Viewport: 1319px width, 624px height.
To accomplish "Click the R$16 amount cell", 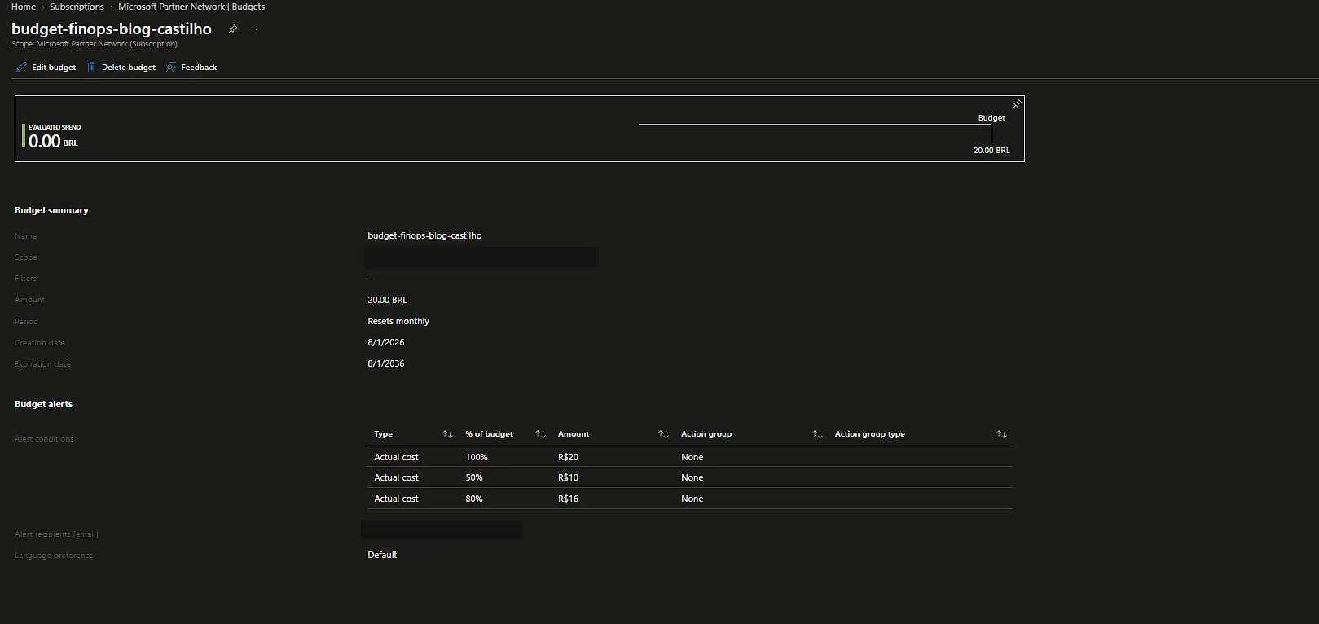I will 568,499.
